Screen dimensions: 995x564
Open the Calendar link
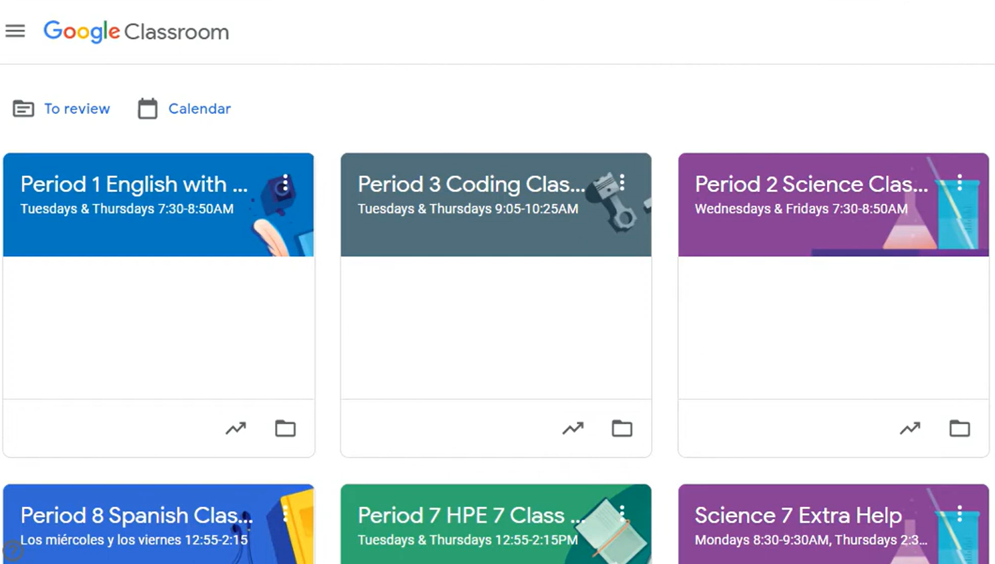[x=199, y=108]
